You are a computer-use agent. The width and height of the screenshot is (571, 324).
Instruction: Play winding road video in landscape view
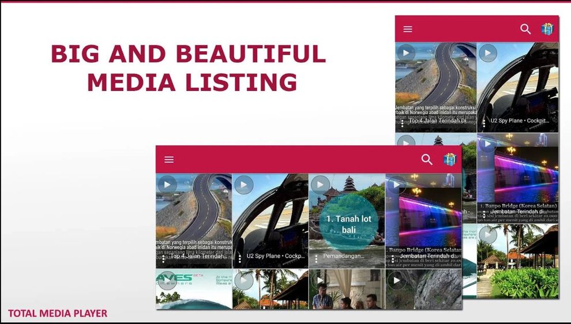pos(167,185)
